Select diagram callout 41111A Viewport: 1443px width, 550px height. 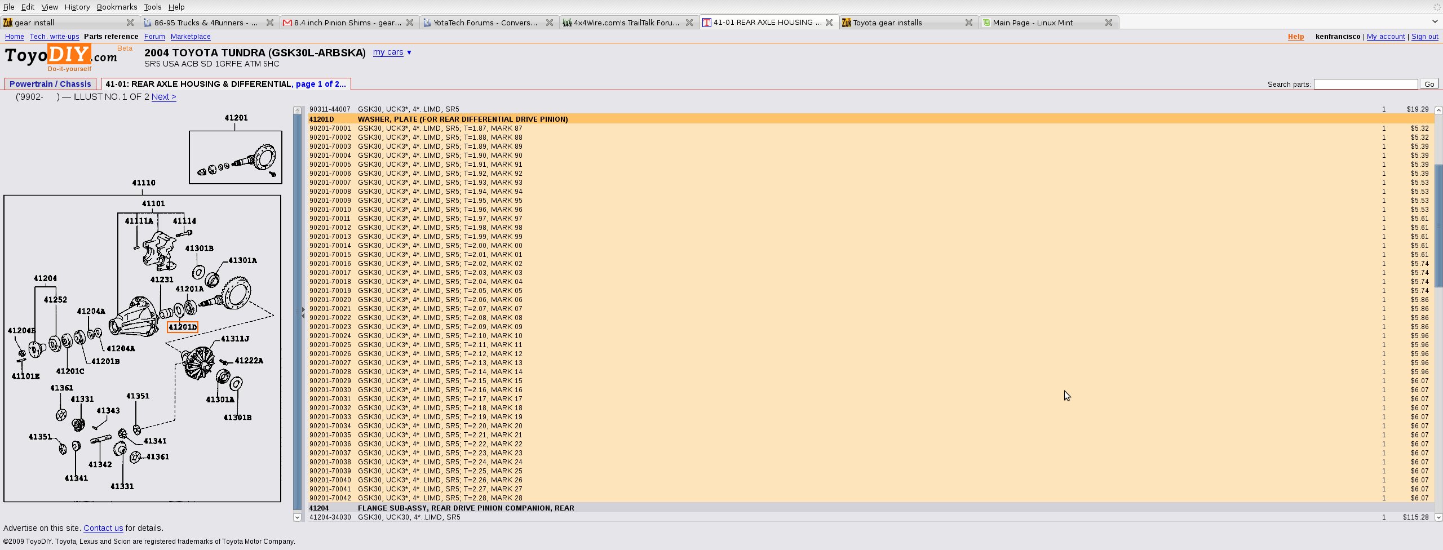click(139, 221)
